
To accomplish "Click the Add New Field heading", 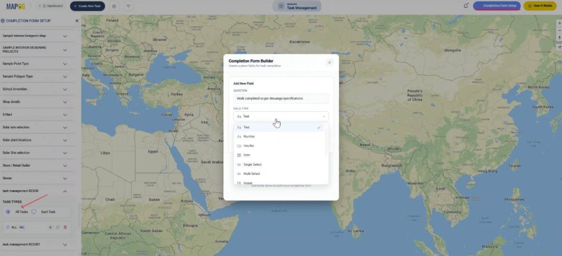I will [243, 83].
